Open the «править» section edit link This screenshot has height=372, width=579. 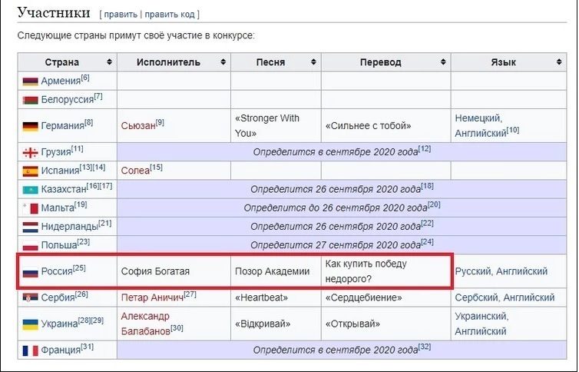tap(121, 15)
